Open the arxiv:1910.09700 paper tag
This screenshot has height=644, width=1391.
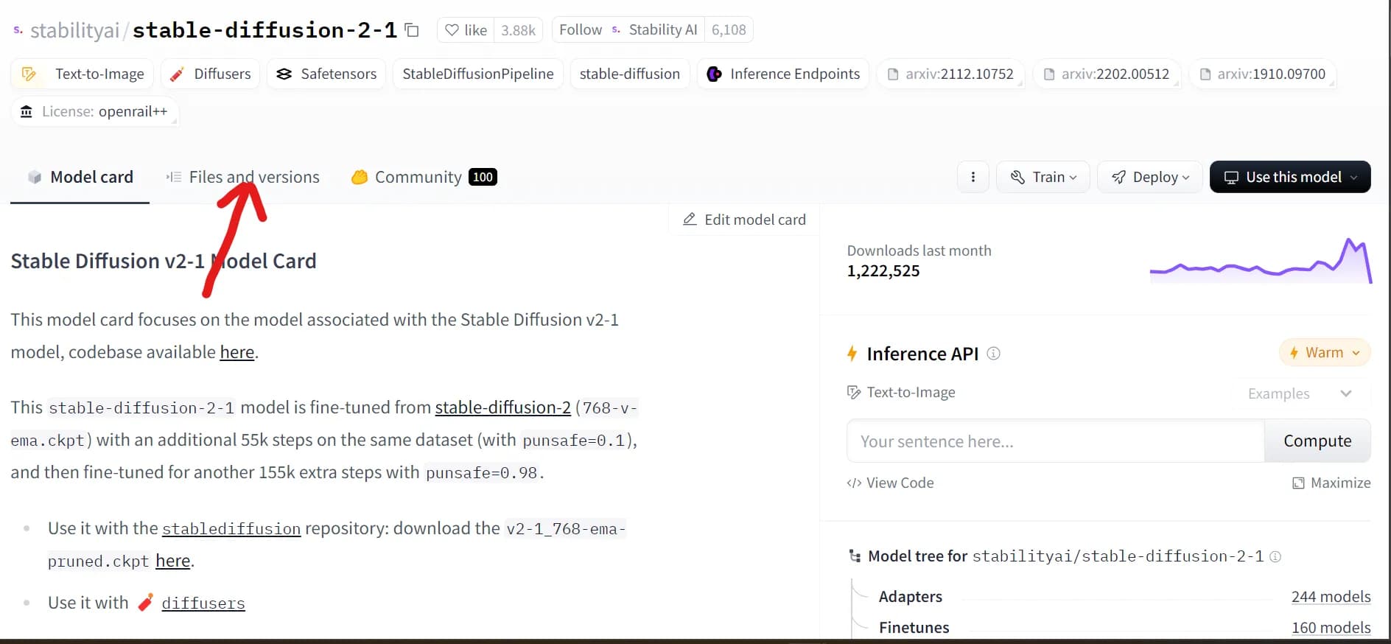click(1263, 74)
